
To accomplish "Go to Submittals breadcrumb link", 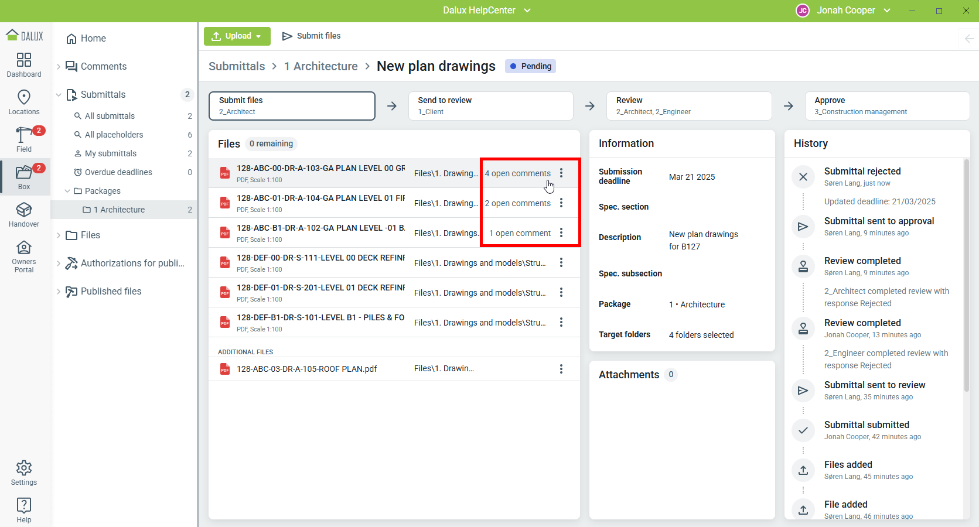I will pos(237,66).
